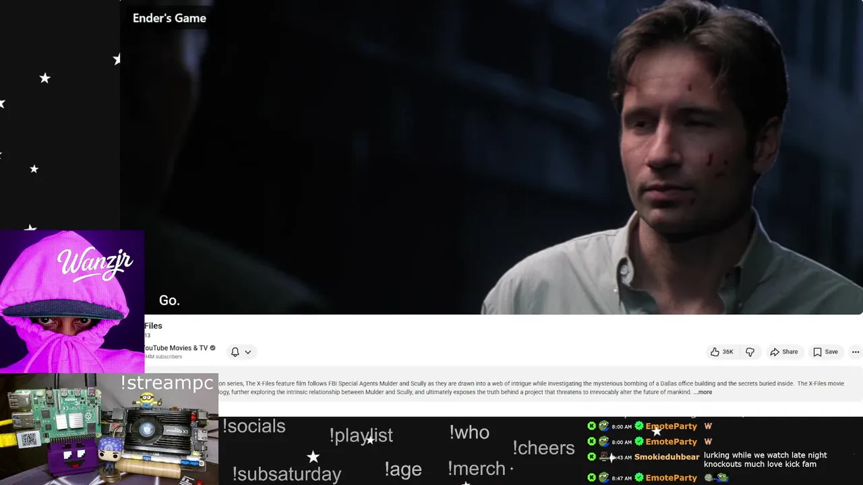Expand the description with '...more'

(703, 392)
